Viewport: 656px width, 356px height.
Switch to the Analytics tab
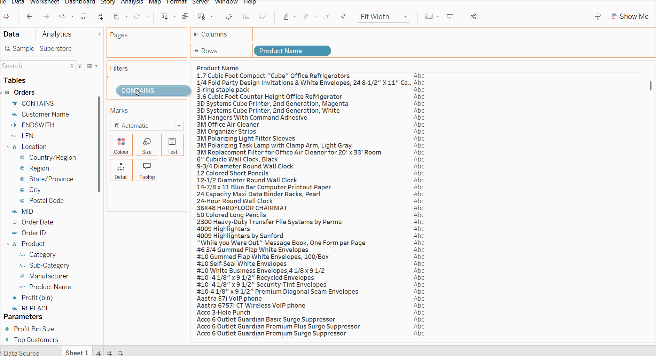pos(57,34)
